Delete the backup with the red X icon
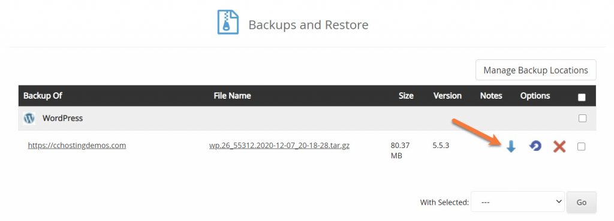This screenshot has width=614, height=221. pyautogui.click(x=559, y=146)
